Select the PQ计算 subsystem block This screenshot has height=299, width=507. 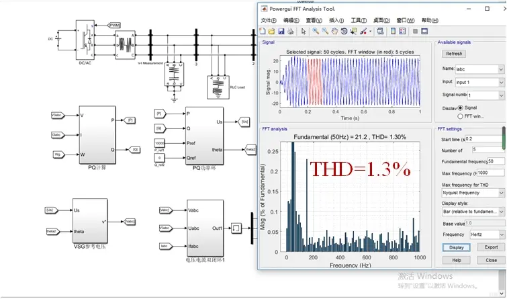tap(97, 135)
